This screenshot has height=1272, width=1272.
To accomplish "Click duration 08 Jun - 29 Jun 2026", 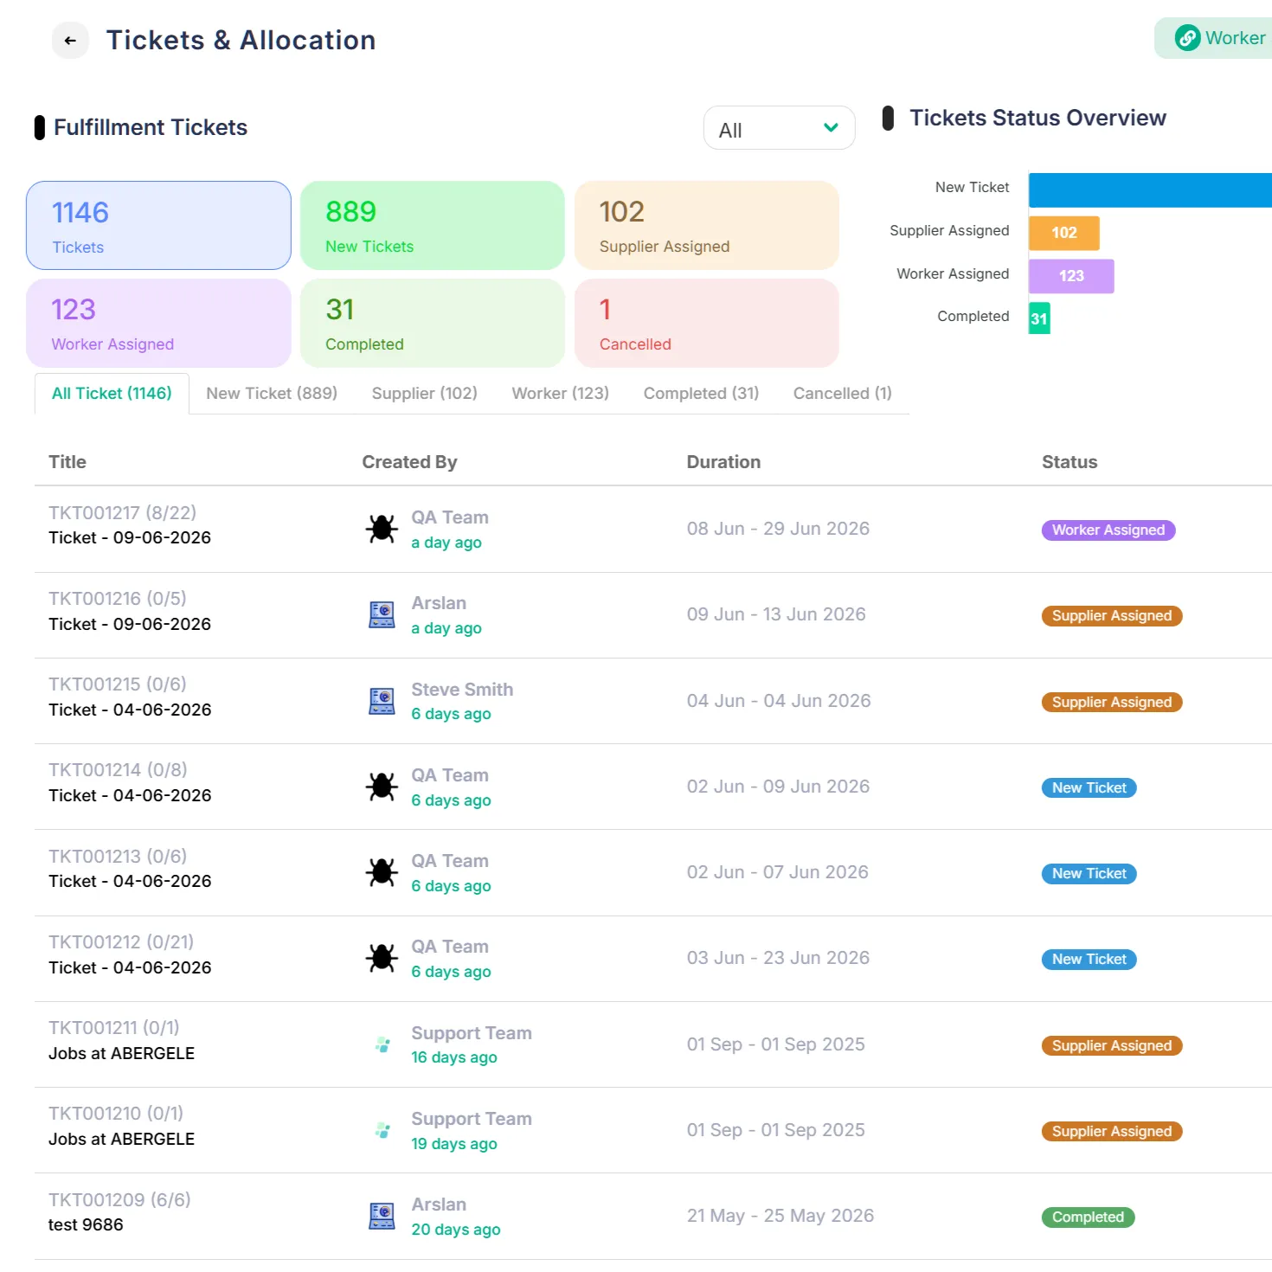I will 778,529.
